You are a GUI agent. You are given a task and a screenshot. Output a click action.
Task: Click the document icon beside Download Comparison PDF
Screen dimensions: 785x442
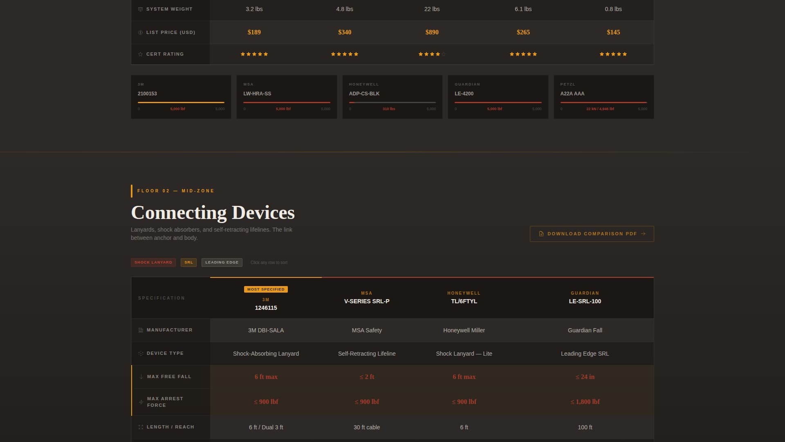pyautogui.click(x=541, y=233)
